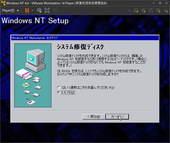
Task: Open the hard disk device icon
Action: [x=136, y=10]
